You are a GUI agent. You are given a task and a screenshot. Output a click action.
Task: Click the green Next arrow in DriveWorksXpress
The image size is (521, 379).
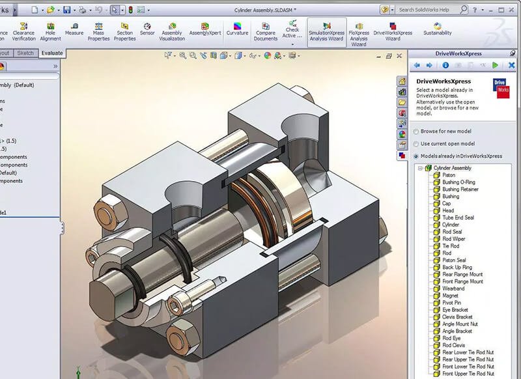(494, 65)
